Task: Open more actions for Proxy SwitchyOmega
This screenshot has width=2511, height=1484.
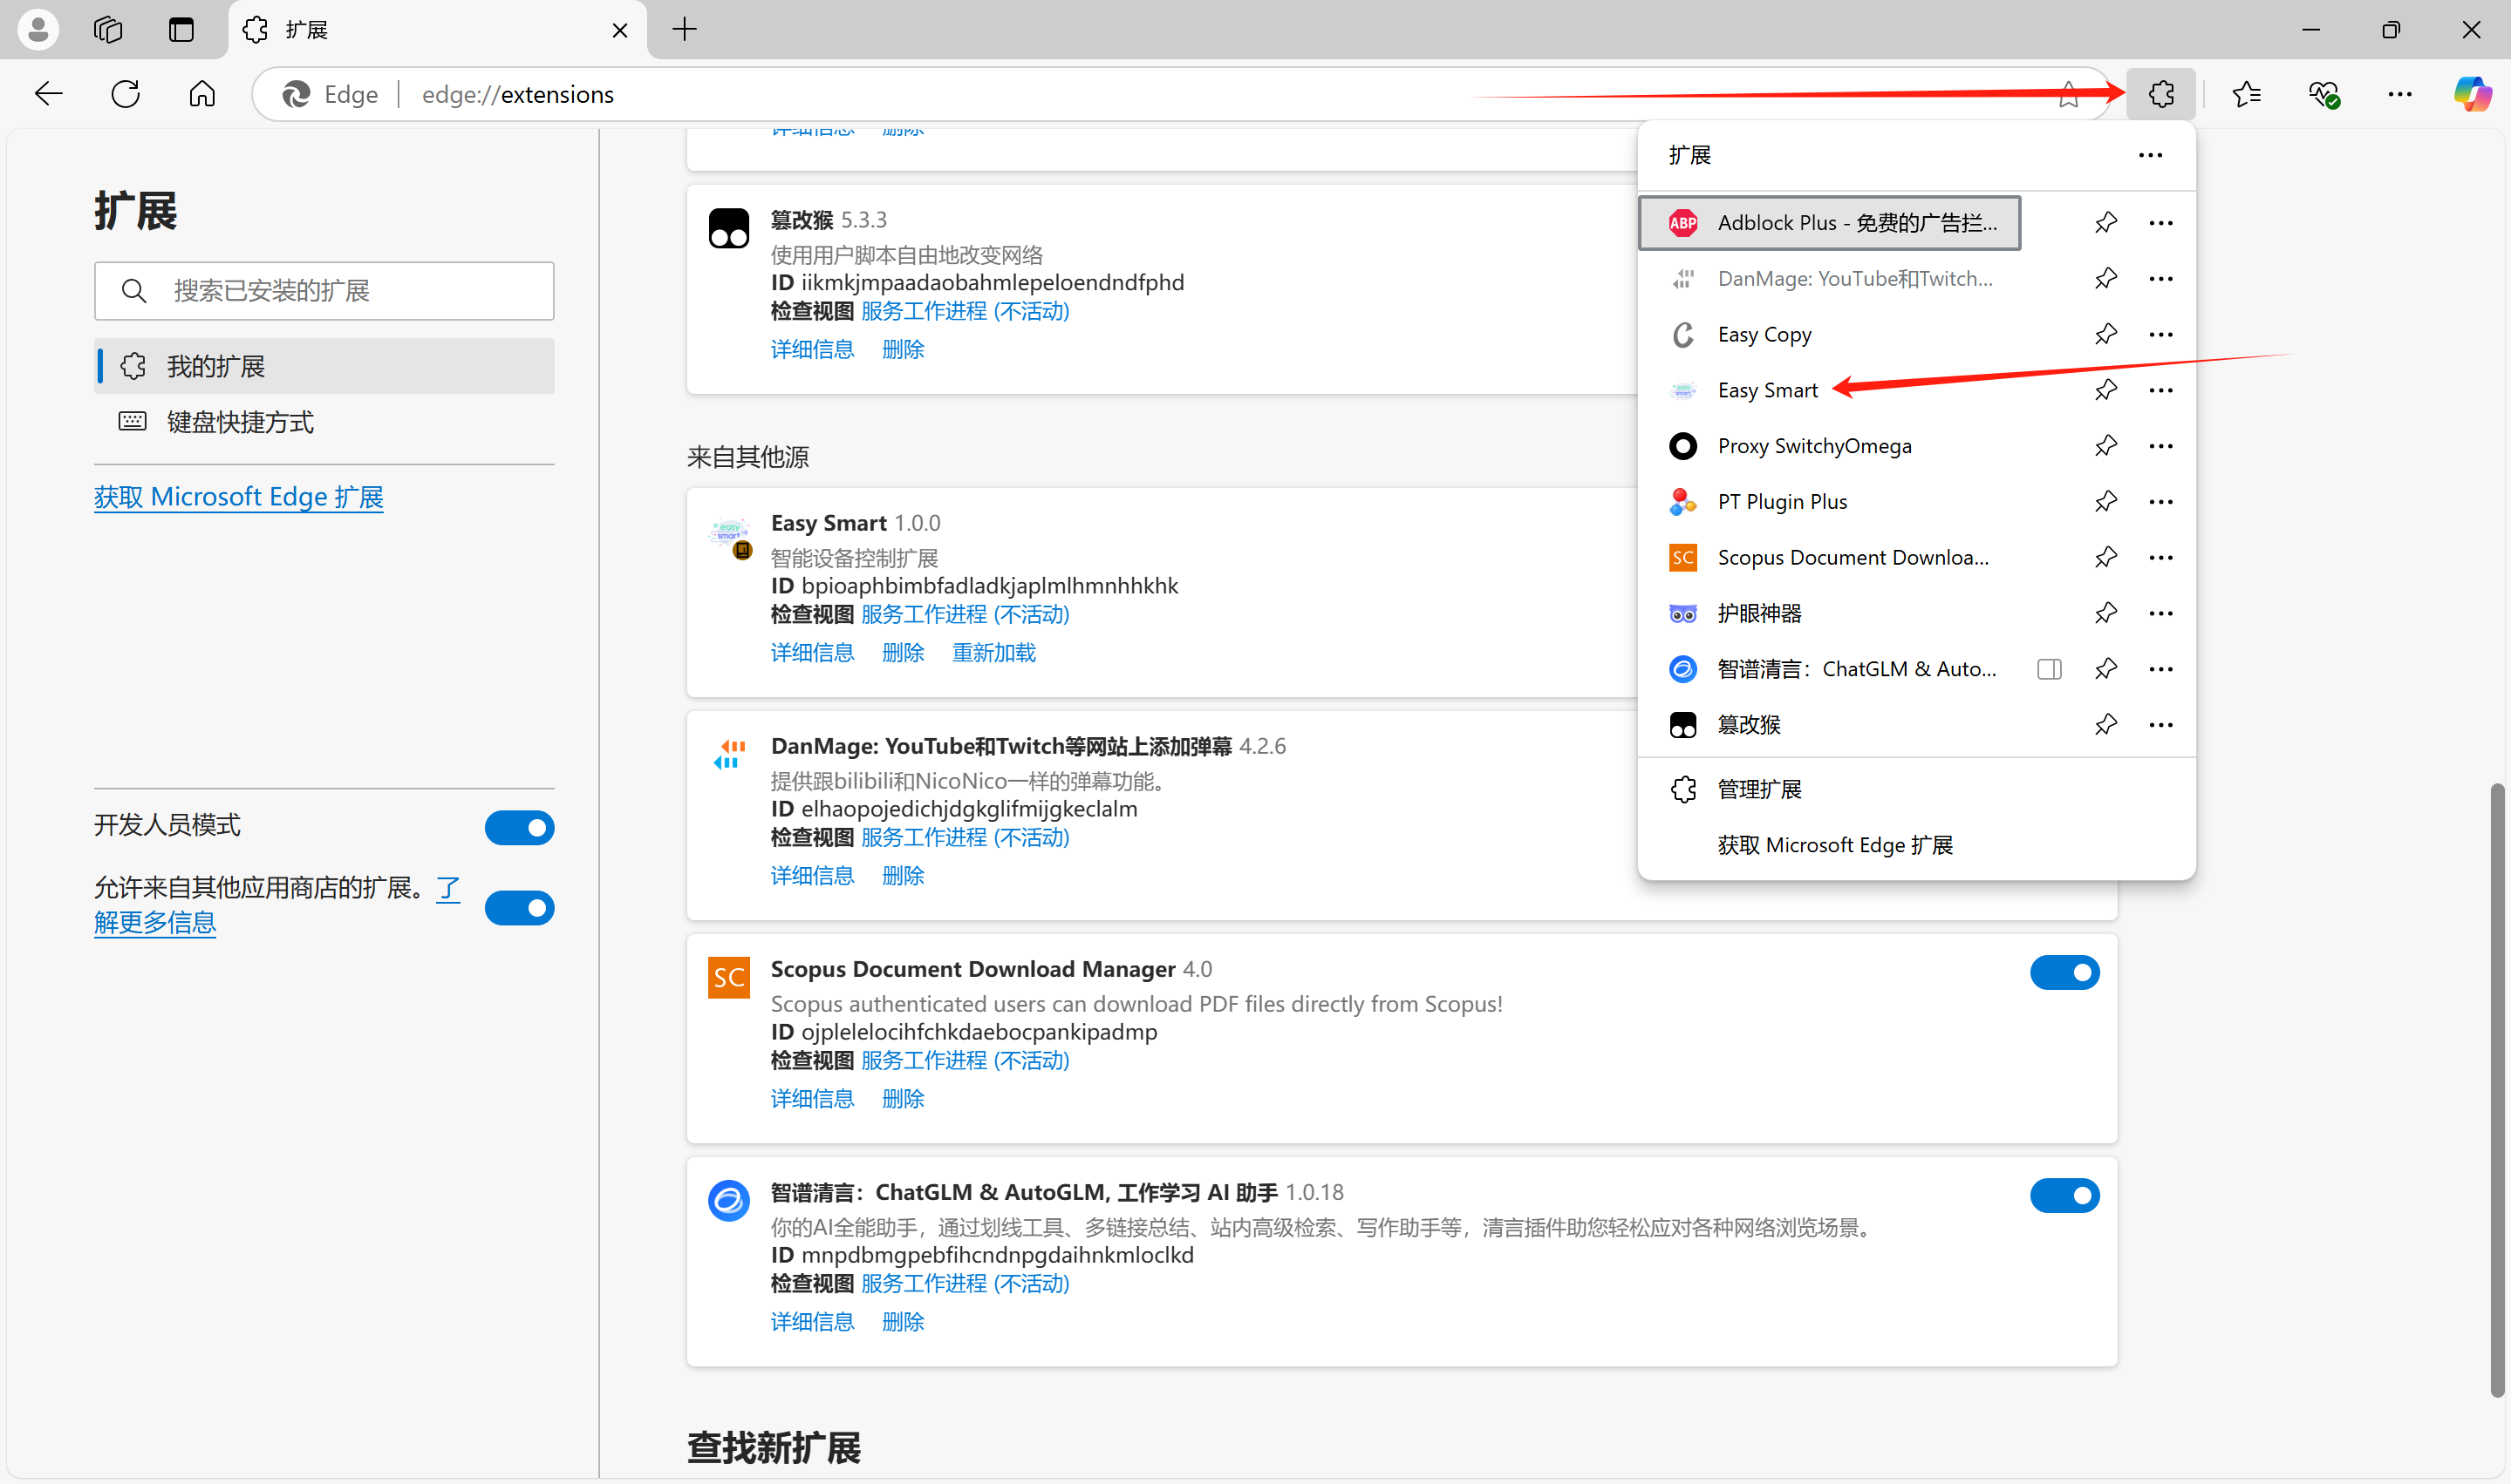Action: 2160,445
